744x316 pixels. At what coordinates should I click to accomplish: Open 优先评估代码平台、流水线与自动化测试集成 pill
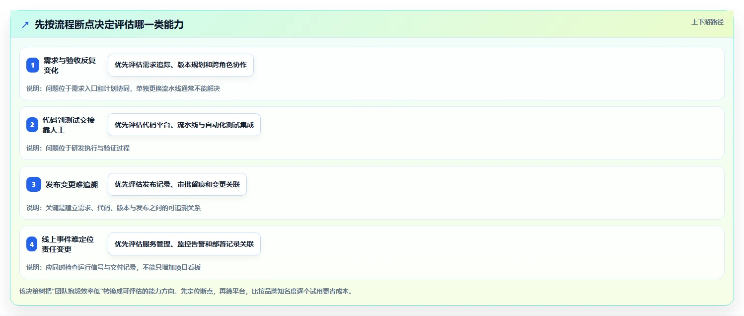point(184,125)
